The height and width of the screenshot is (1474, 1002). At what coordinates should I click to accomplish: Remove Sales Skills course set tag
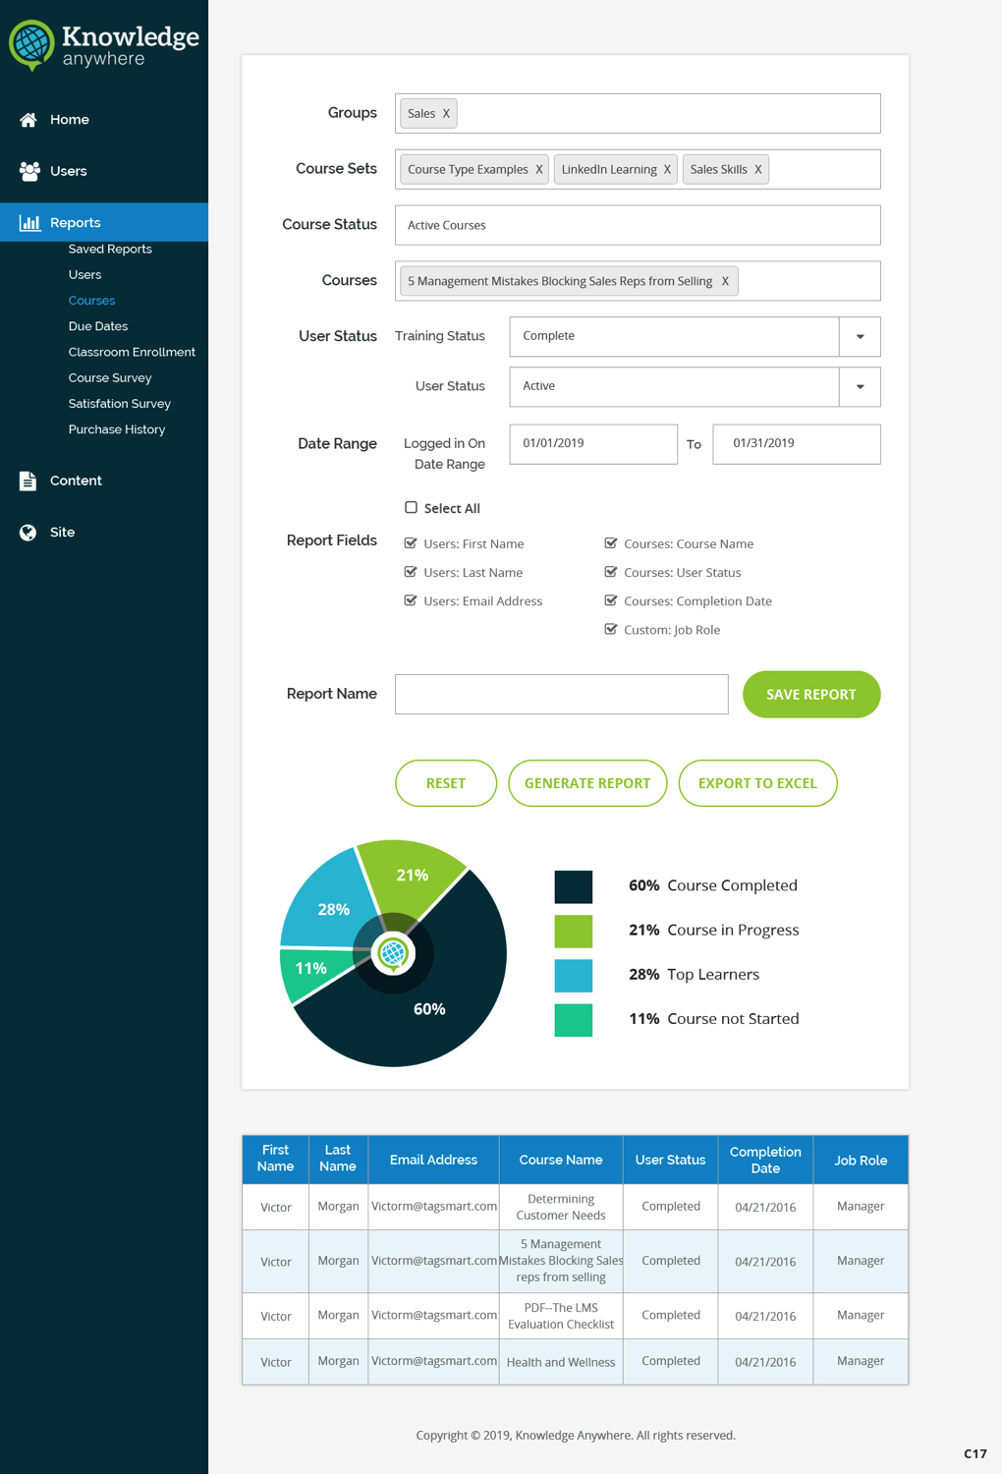[x=758, y=170]
